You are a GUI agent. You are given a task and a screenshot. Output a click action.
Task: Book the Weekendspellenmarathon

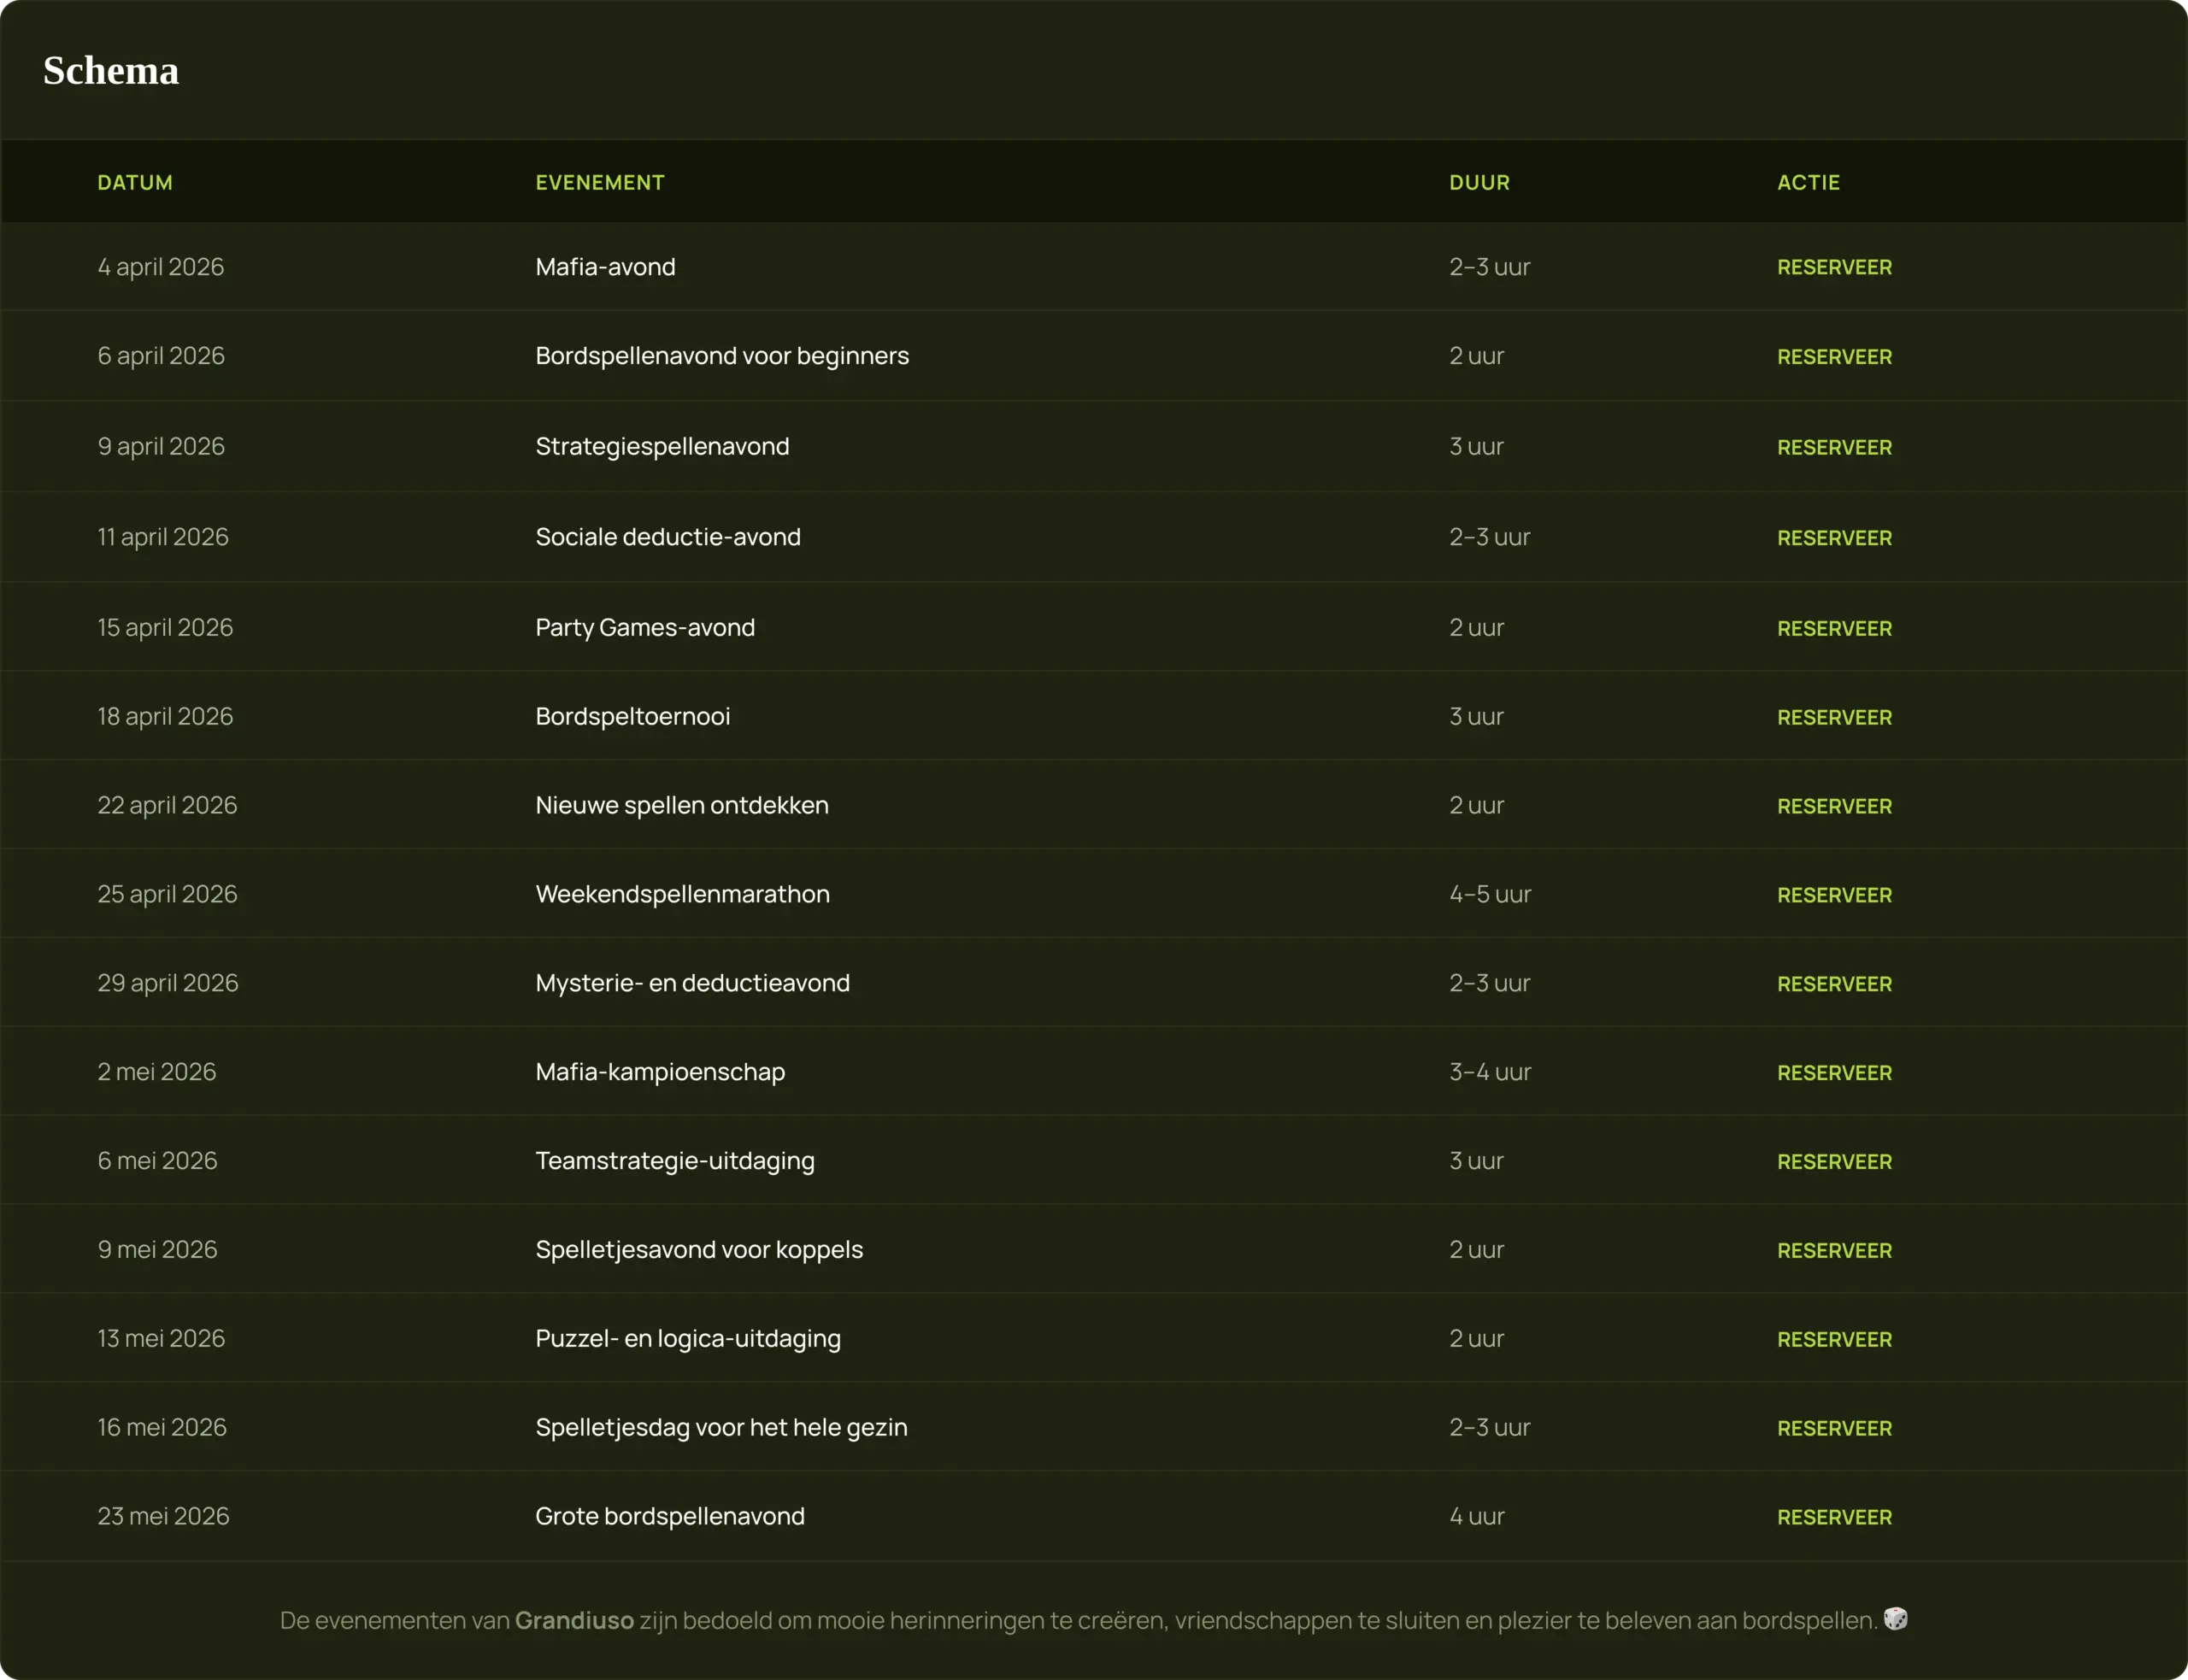pos(1834,895)
